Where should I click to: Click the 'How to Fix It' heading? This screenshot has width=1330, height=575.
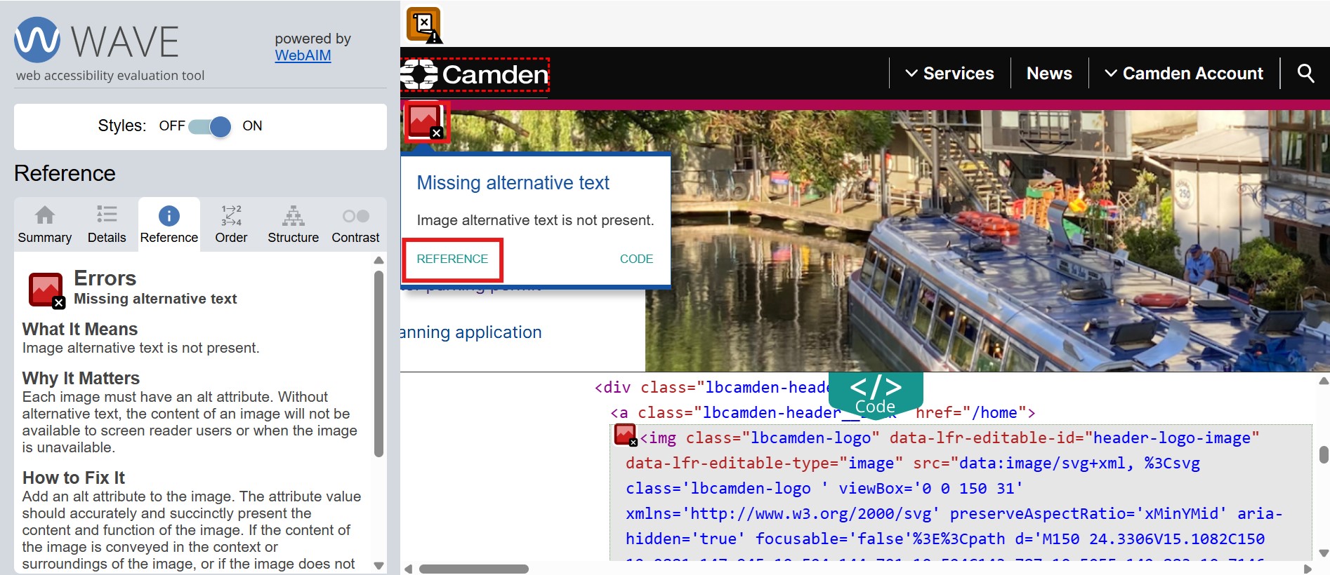tap(74, 478)
